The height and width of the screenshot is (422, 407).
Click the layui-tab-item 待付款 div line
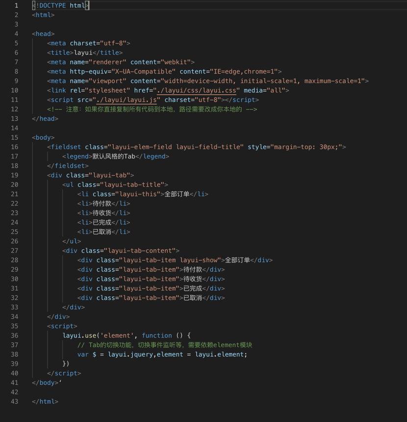[151, 269]
